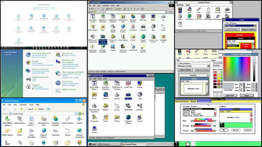Open Java Plug-in in Windows 2000 Control Panel
Image resolution: width=262 pixels, height=147 pixels.
[x=133, y=28]
